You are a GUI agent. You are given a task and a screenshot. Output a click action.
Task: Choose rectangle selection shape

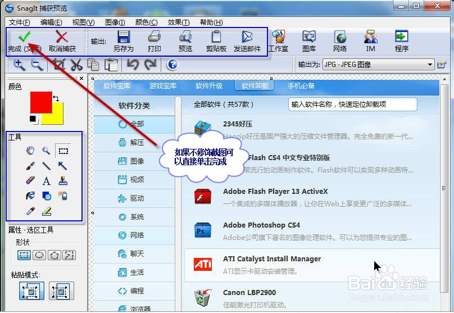(x=24, y=255)
